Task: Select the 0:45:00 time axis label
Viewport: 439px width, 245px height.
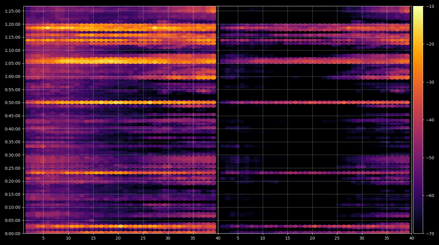Action: click(x=13, y=116)
